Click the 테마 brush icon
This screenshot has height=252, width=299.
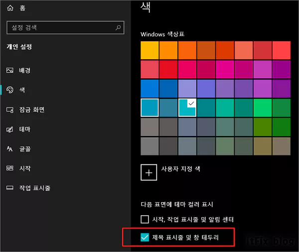coord(10,129)
